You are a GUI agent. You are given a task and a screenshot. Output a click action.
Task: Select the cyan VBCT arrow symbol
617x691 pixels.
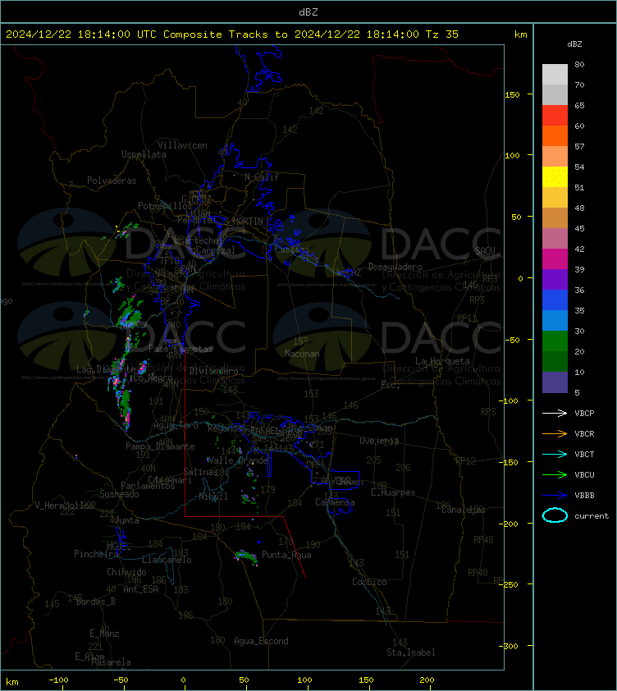coord(555,454)
